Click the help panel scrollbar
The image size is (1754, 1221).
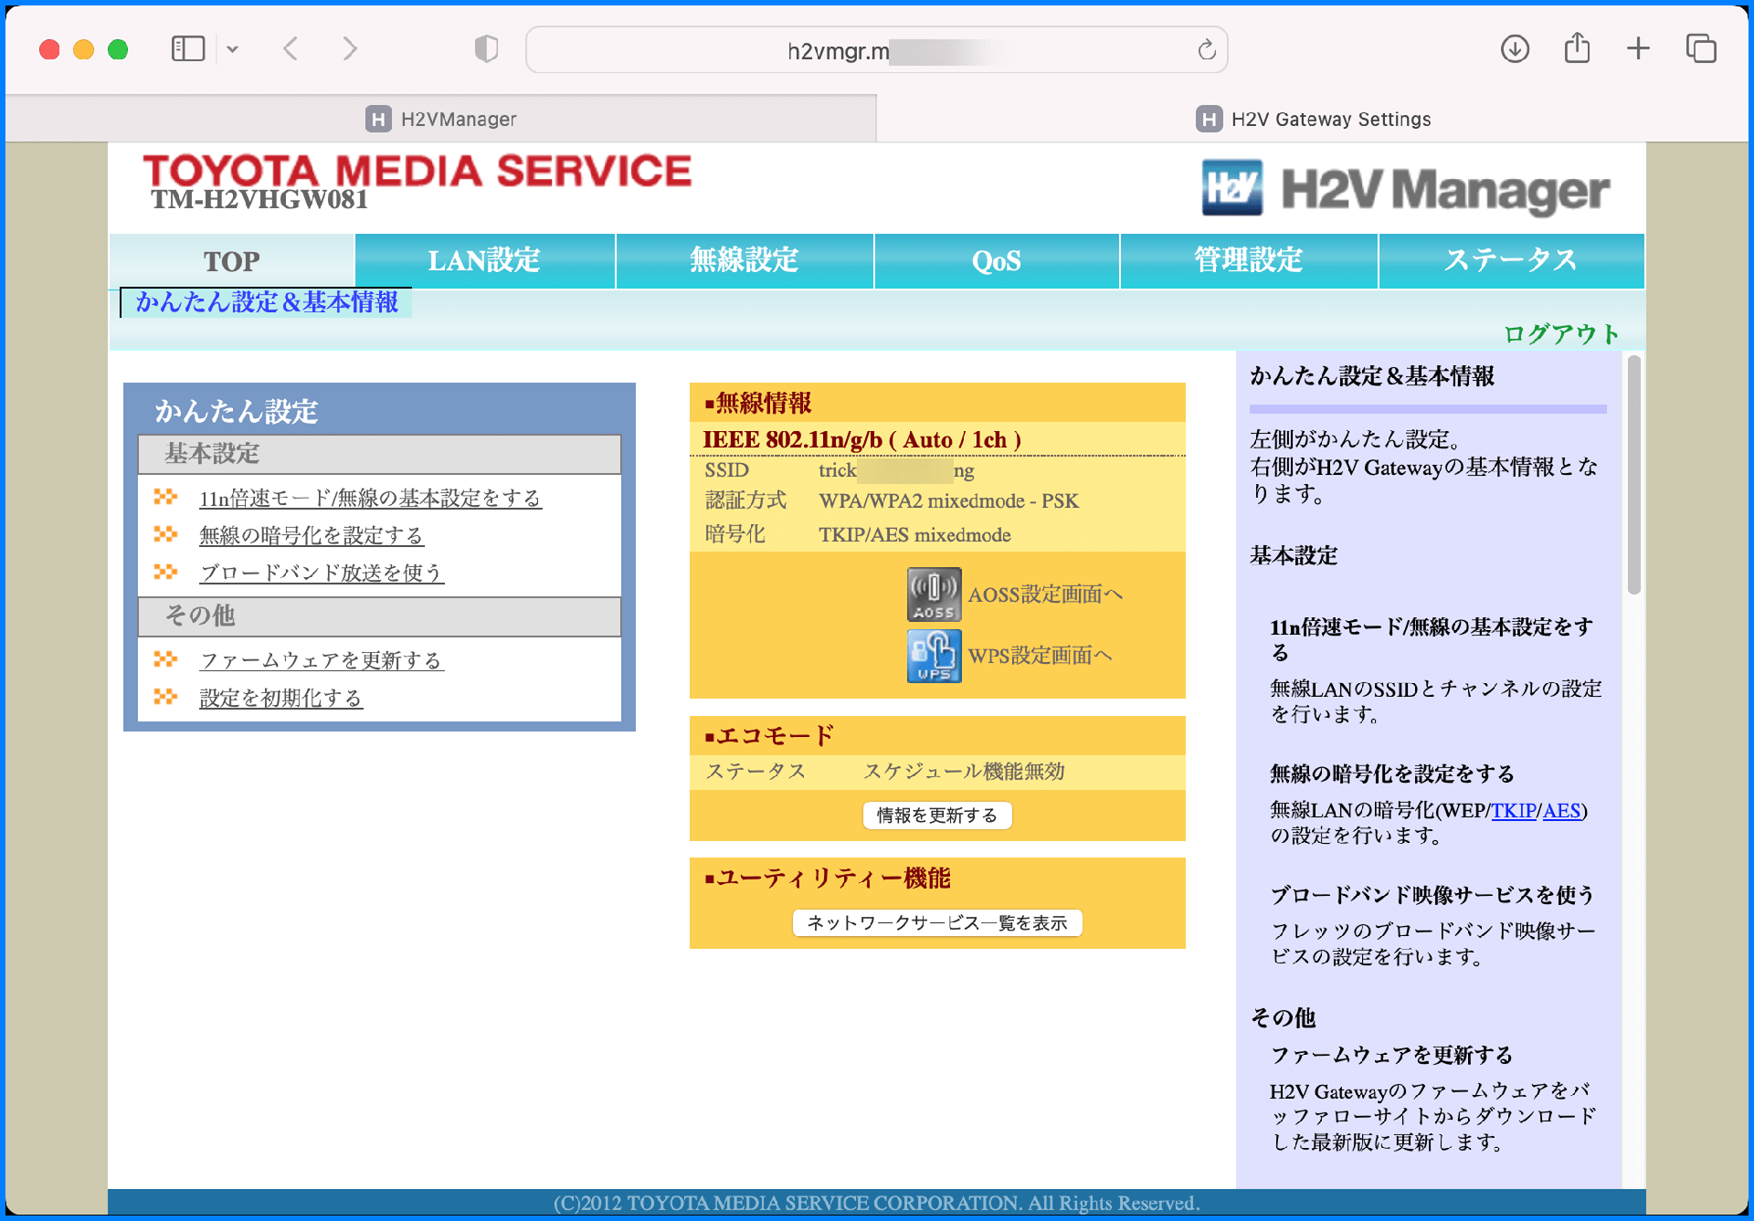point(1634,475)
